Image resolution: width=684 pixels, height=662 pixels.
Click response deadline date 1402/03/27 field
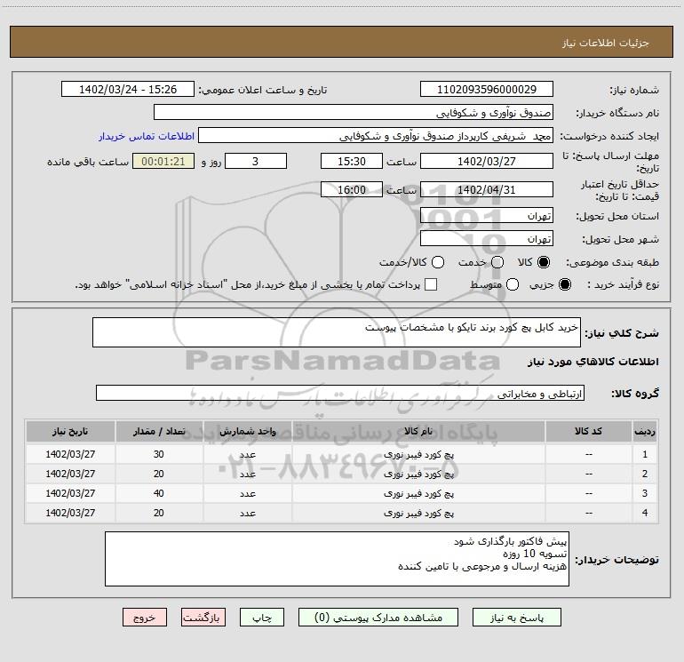click(487, 161)
